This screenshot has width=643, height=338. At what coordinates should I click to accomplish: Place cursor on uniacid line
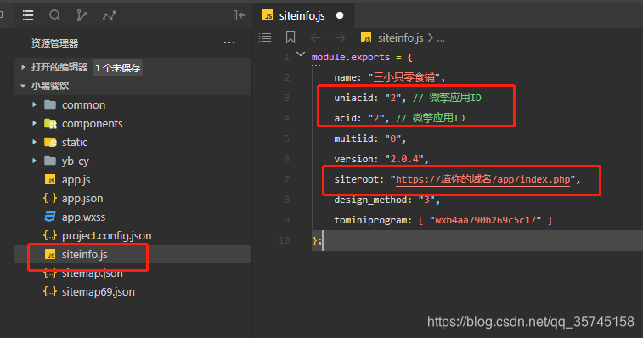(408, 98)
